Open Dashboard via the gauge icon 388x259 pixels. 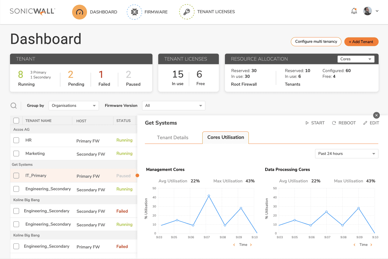point(79,12)
